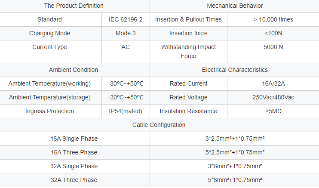Select the "Electrical Characteristics" header cell

[235, 70]
